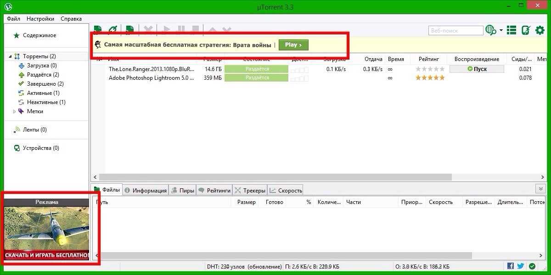Click the five-star rating of Lightroom torrent
This screenshot has height=275, width=551.
point(430,78)
